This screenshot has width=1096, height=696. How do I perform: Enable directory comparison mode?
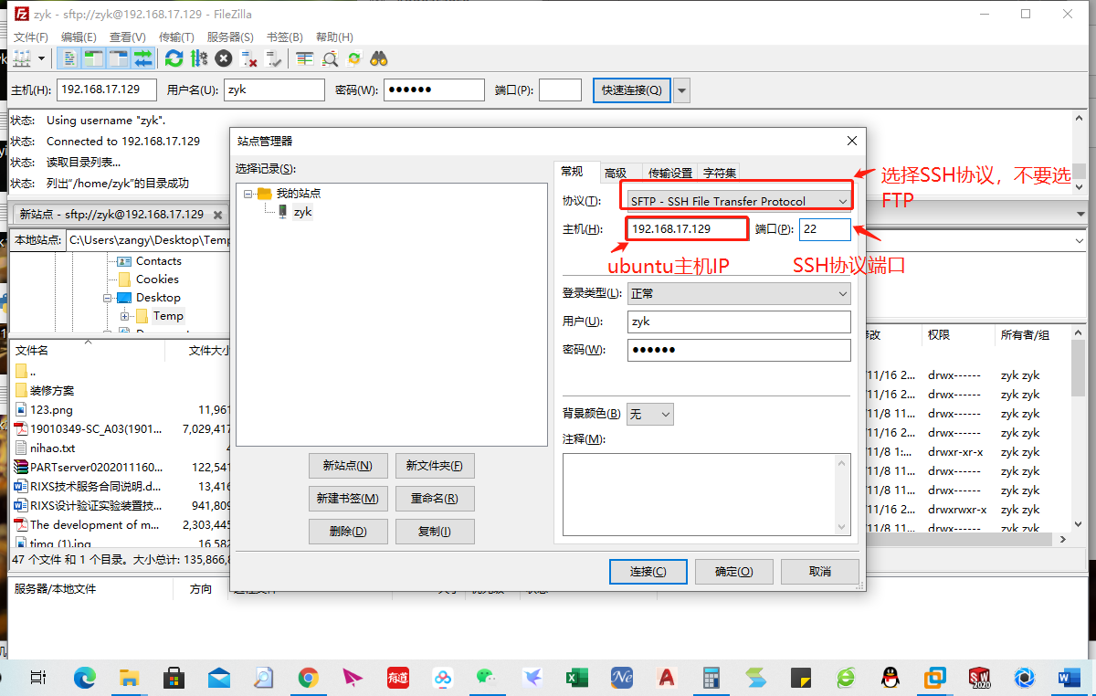click(x=330, y=58)
